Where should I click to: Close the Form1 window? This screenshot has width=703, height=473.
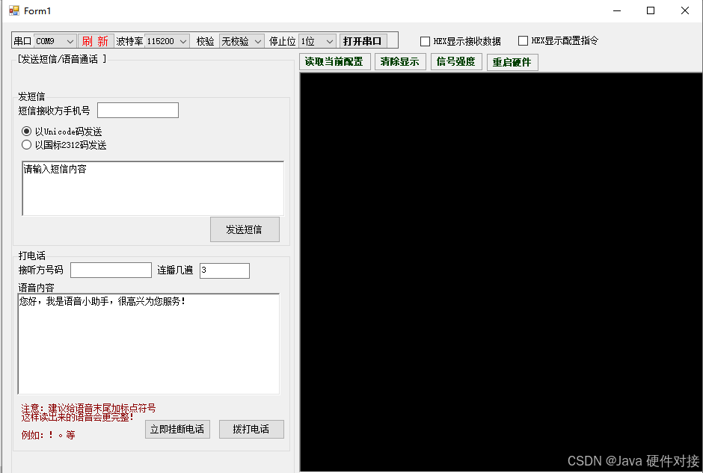coord(684,10)
